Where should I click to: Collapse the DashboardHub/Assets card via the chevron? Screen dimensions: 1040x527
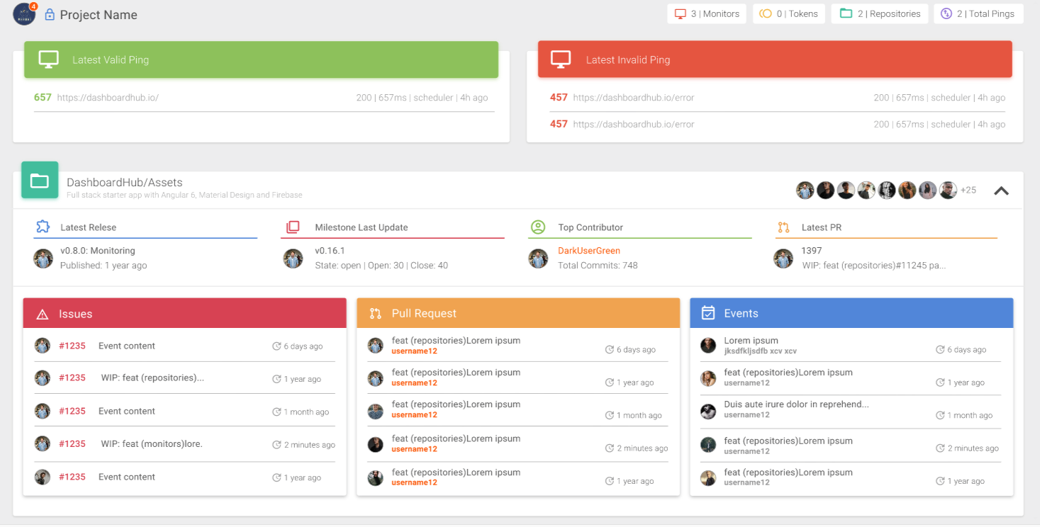click(1001, 190)
